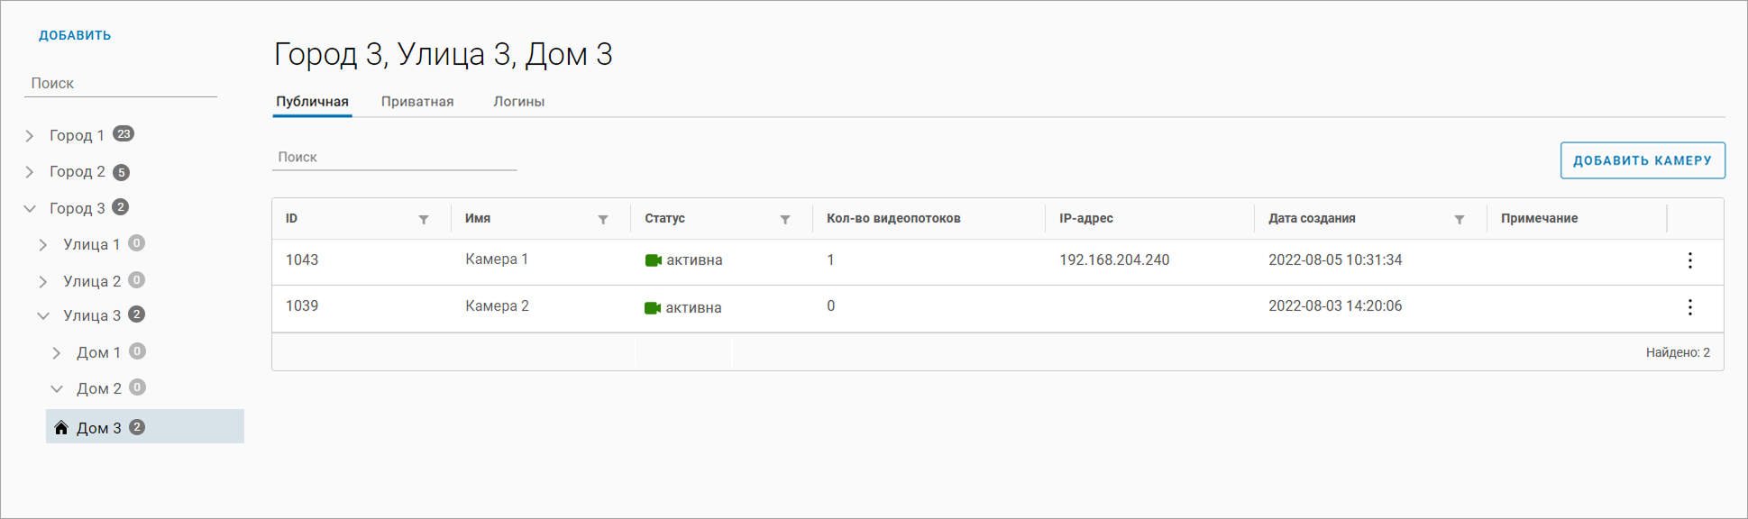Open the Логины tab

tap(518, 102)
